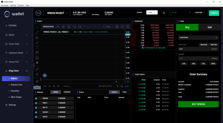Undo last chart action
The width and height of the screenshot is (223, 123).
pos(85,26)
